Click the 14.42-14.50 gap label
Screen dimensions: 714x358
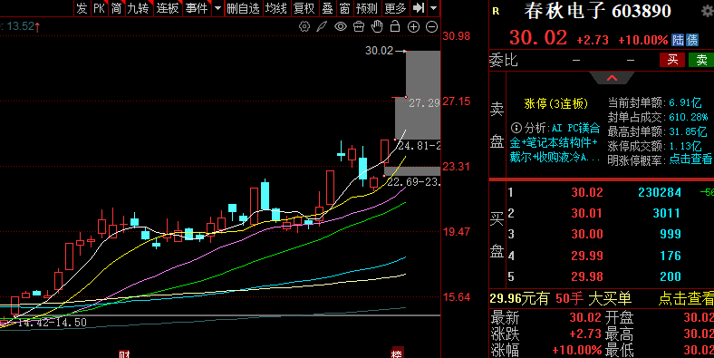point(52,323)
